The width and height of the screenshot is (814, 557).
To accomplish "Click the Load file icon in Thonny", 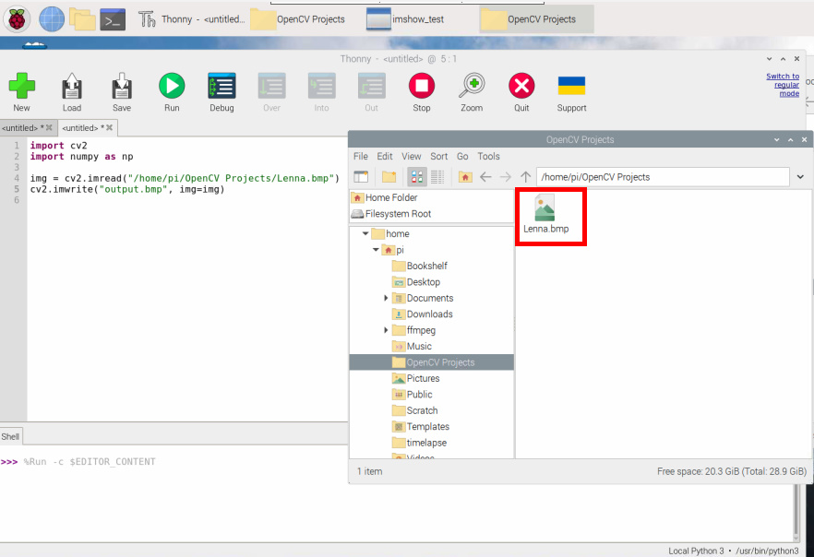I will 72,86.
